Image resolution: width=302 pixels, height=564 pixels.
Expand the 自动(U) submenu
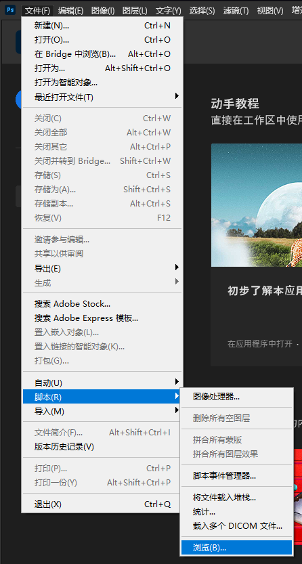(x=102, y=383)
